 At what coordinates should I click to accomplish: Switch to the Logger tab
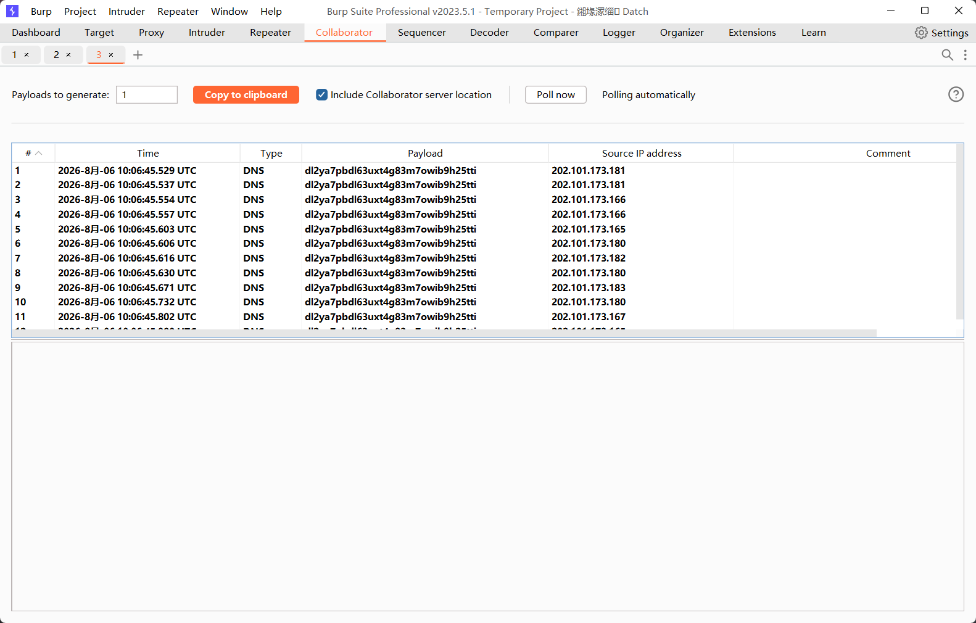click(x=619, y=33)
